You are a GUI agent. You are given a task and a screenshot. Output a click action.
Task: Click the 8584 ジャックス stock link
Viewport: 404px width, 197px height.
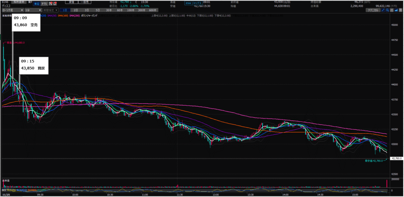(196, 4)
